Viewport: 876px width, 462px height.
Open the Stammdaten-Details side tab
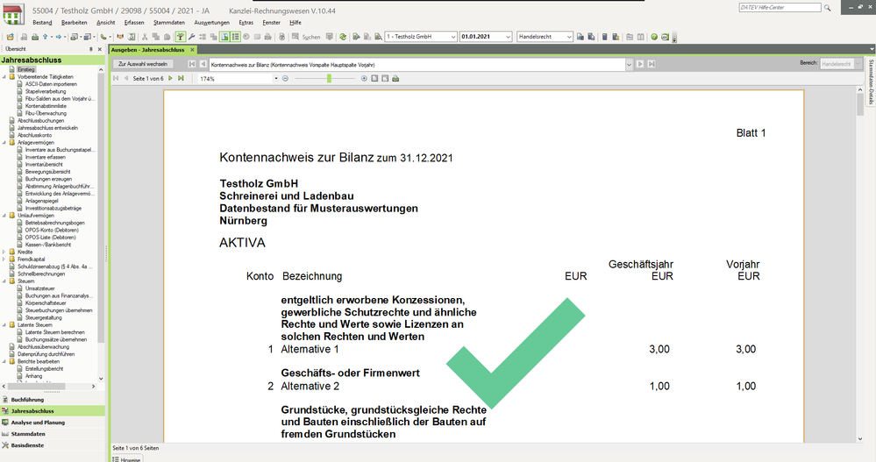871,82
